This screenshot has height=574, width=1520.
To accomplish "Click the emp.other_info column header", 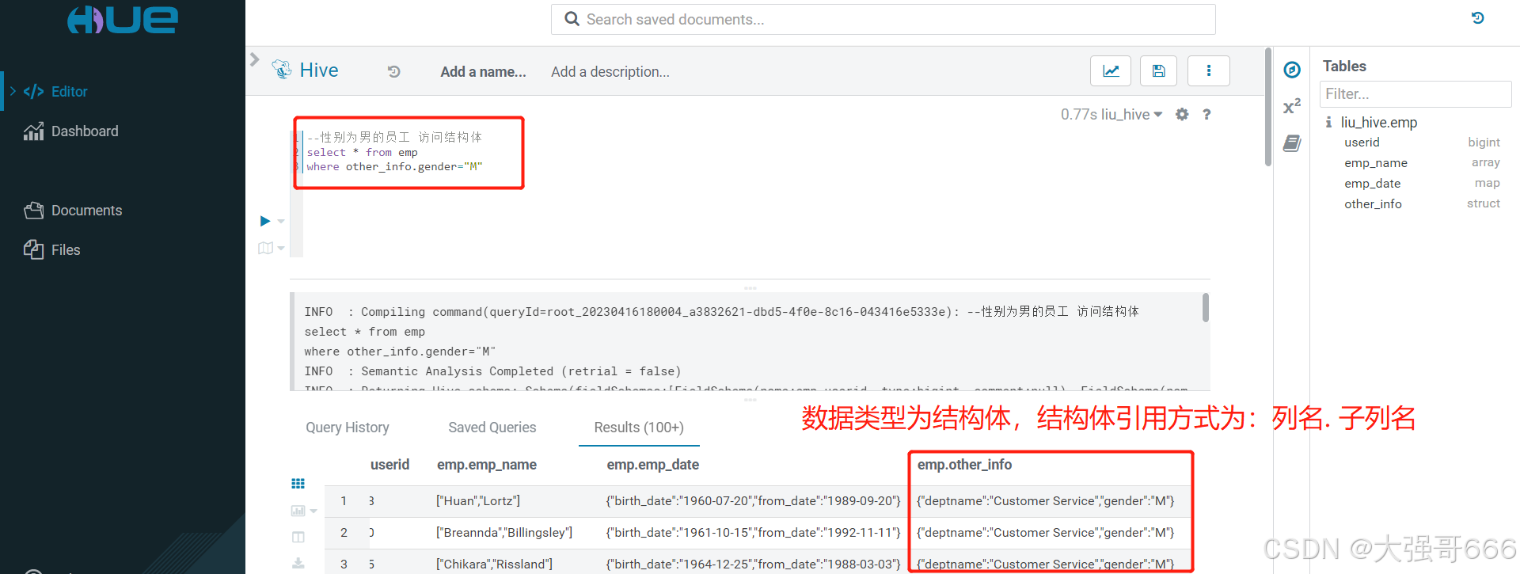I will coord(964,465).
